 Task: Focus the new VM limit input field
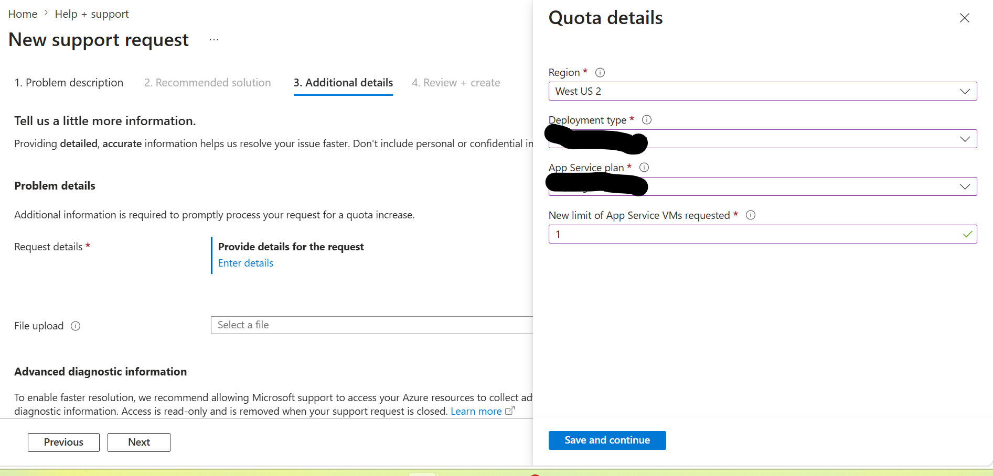click(x=763, y=234)
